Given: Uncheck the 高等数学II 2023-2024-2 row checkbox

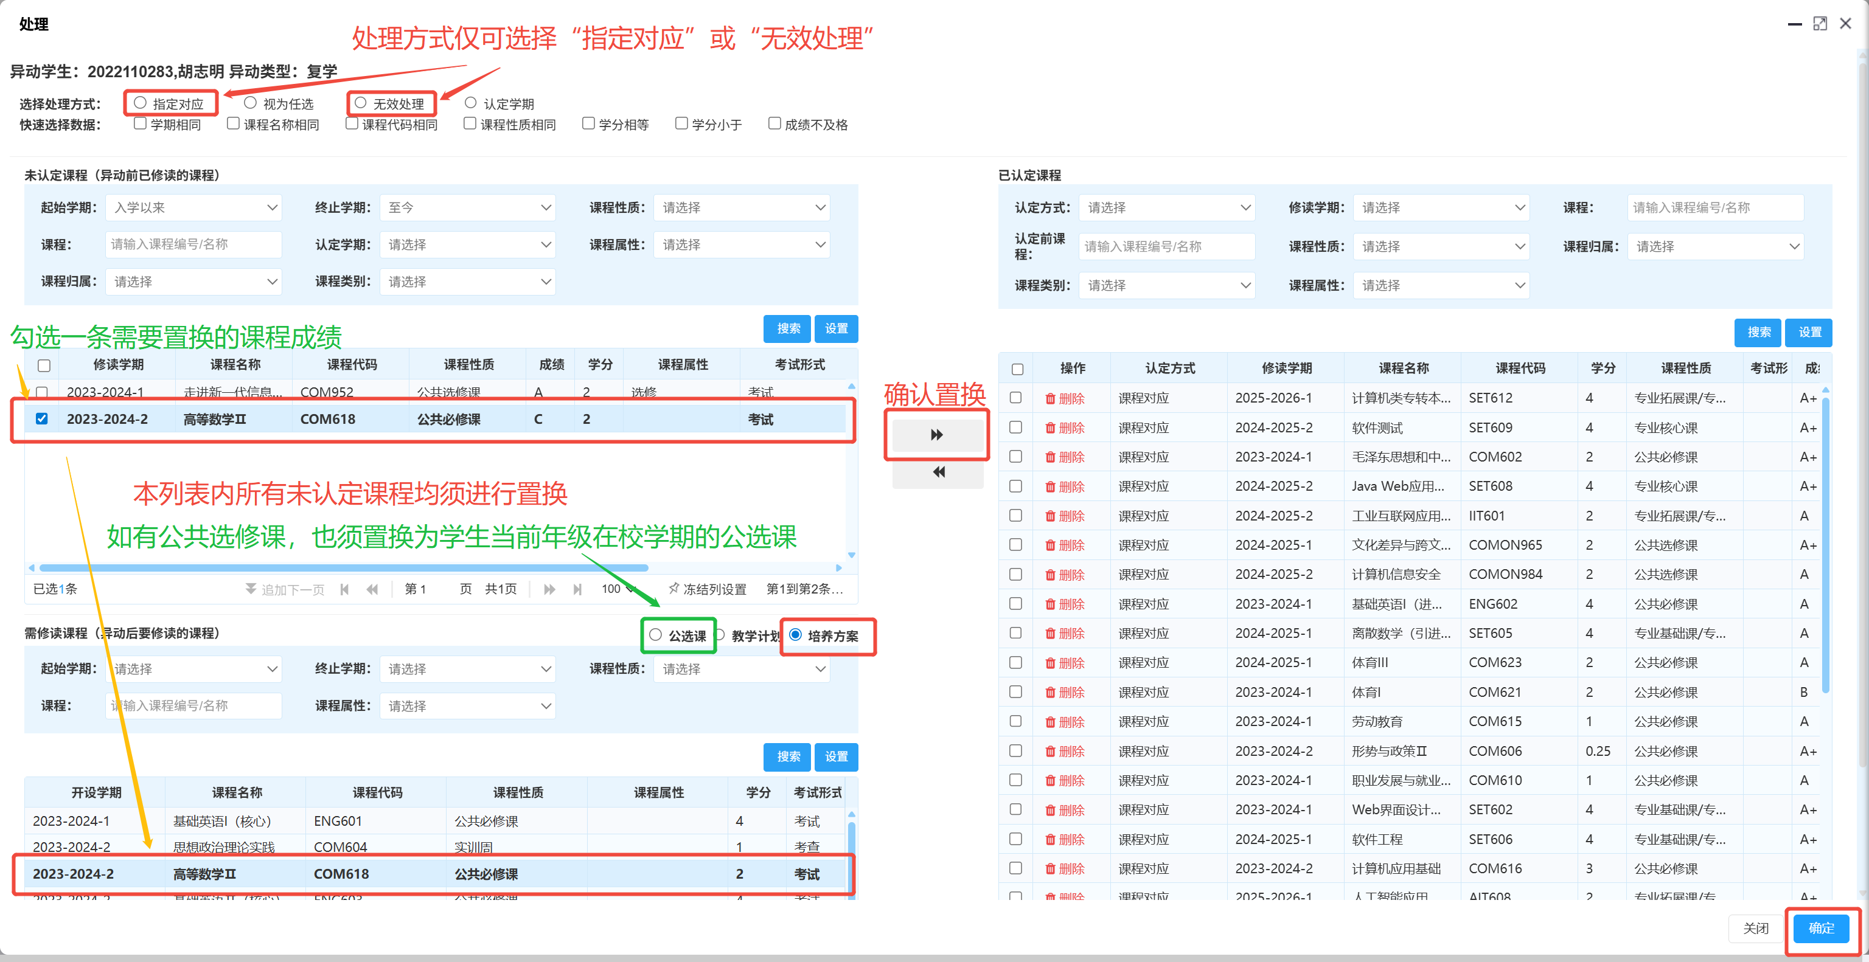Looking at the screenshot, I should tap(42, 419).
